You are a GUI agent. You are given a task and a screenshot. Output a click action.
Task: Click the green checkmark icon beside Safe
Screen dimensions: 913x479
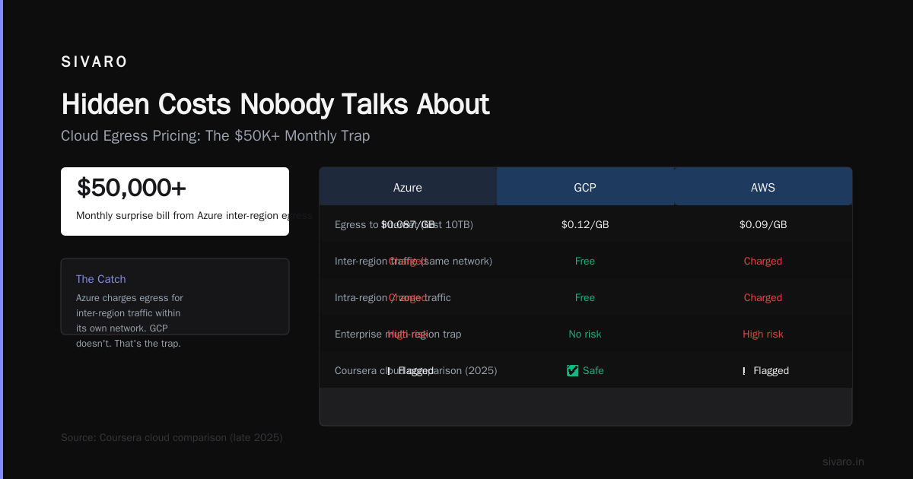click(572, 370)
